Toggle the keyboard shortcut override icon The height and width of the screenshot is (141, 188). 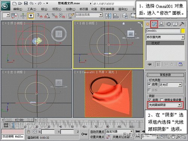pos(31,16)
